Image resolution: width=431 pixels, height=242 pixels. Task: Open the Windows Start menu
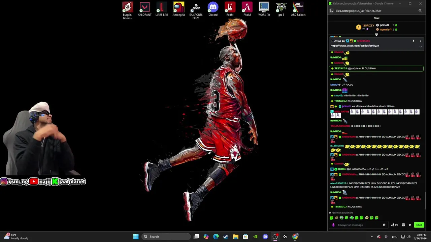click(x=136, y=237)
